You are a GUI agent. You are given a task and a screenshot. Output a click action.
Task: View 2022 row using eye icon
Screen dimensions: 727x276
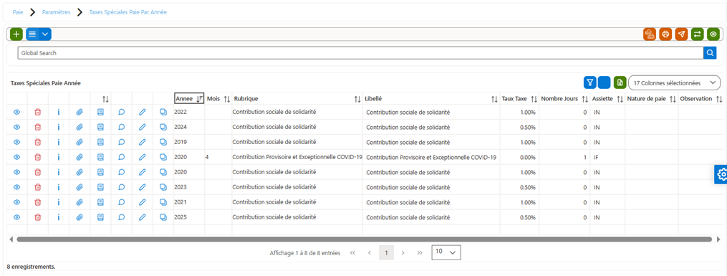click(17, 112)
